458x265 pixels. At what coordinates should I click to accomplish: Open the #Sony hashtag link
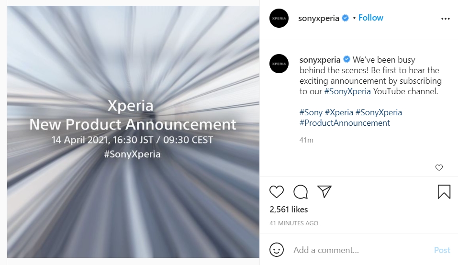click(311, 112)
